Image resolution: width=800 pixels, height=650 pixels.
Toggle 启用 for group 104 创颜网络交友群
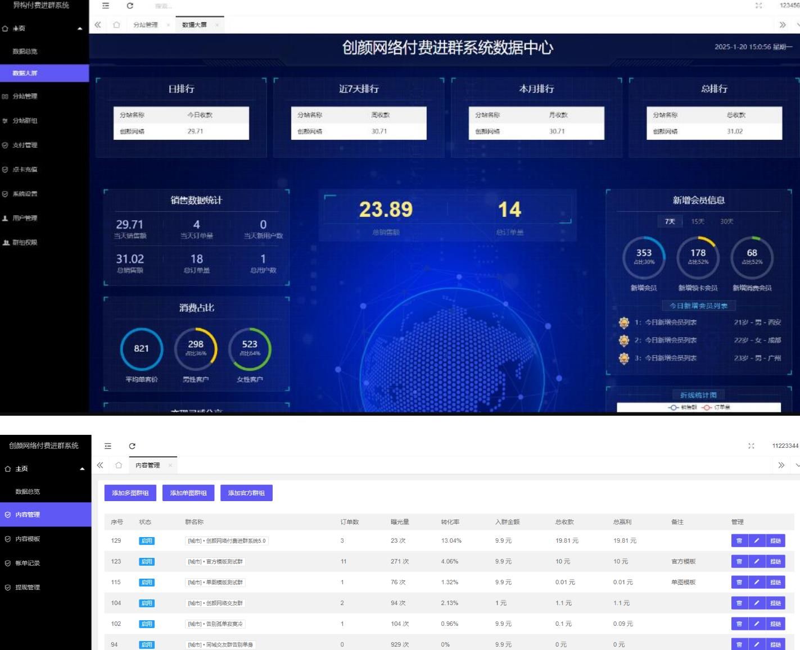(x=147, y=602)
